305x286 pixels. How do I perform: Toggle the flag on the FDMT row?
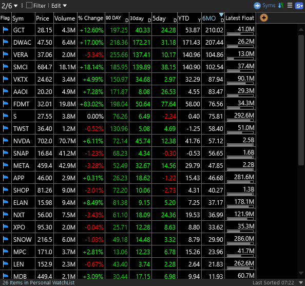point(6,104)
